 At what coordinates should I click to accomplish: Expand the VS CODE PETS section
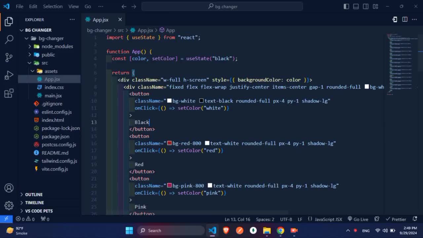(x=49, y=211)
